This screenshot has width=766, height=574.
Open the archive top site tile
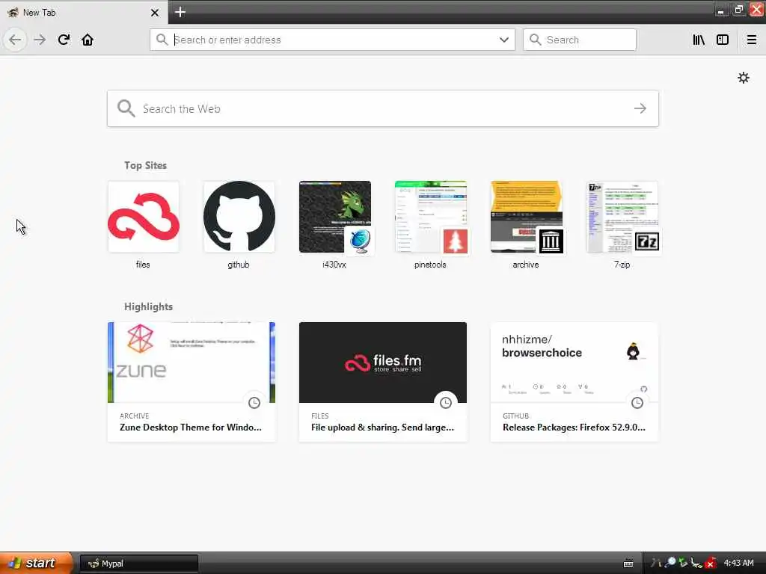(526, 217)
